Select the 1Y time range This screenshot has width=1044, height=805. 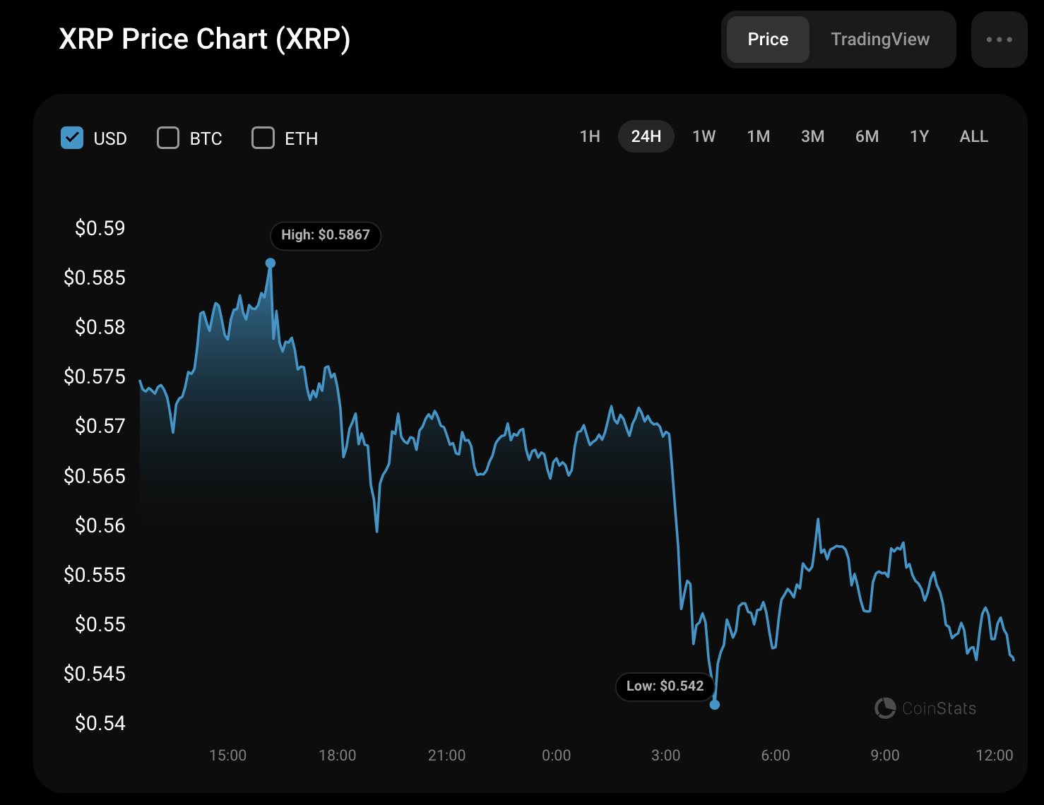click(x=919, y=136)
